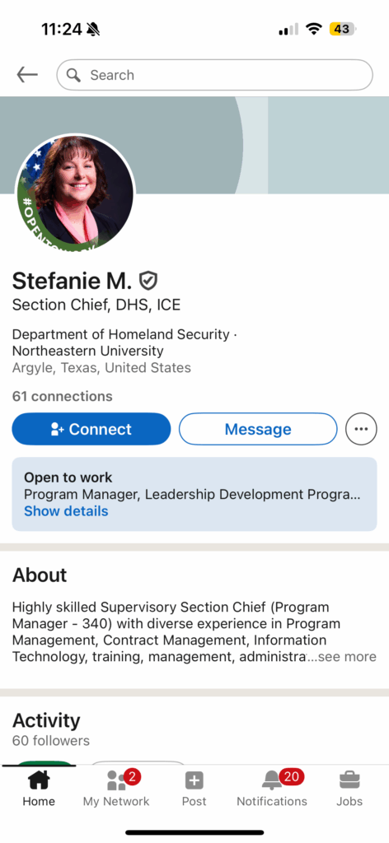Tap the verified shield badge beside name
389x843 pixels.
coord(148,280)
